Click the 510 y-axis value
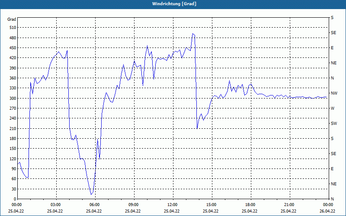Viewport: 346px width, 216px height. click(x=13, y=28)
